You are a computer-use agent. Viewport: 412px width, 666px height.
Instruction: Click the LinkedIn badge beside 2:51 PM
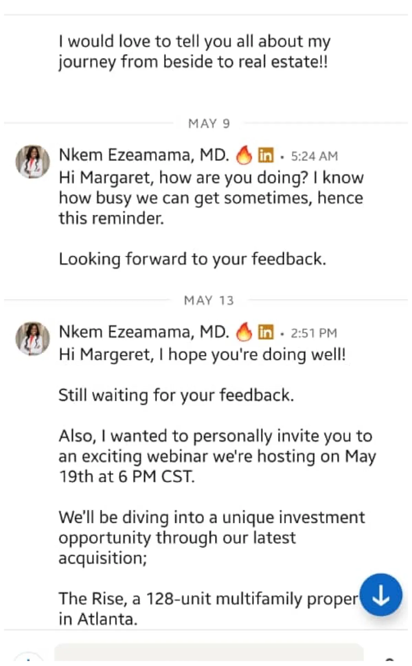pos(266,332)
